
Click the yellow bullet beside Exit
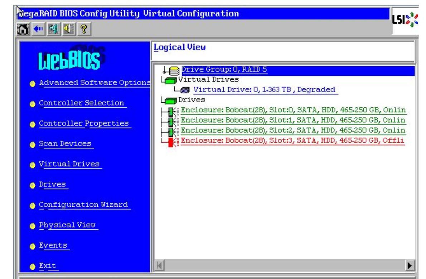(32, 266)
